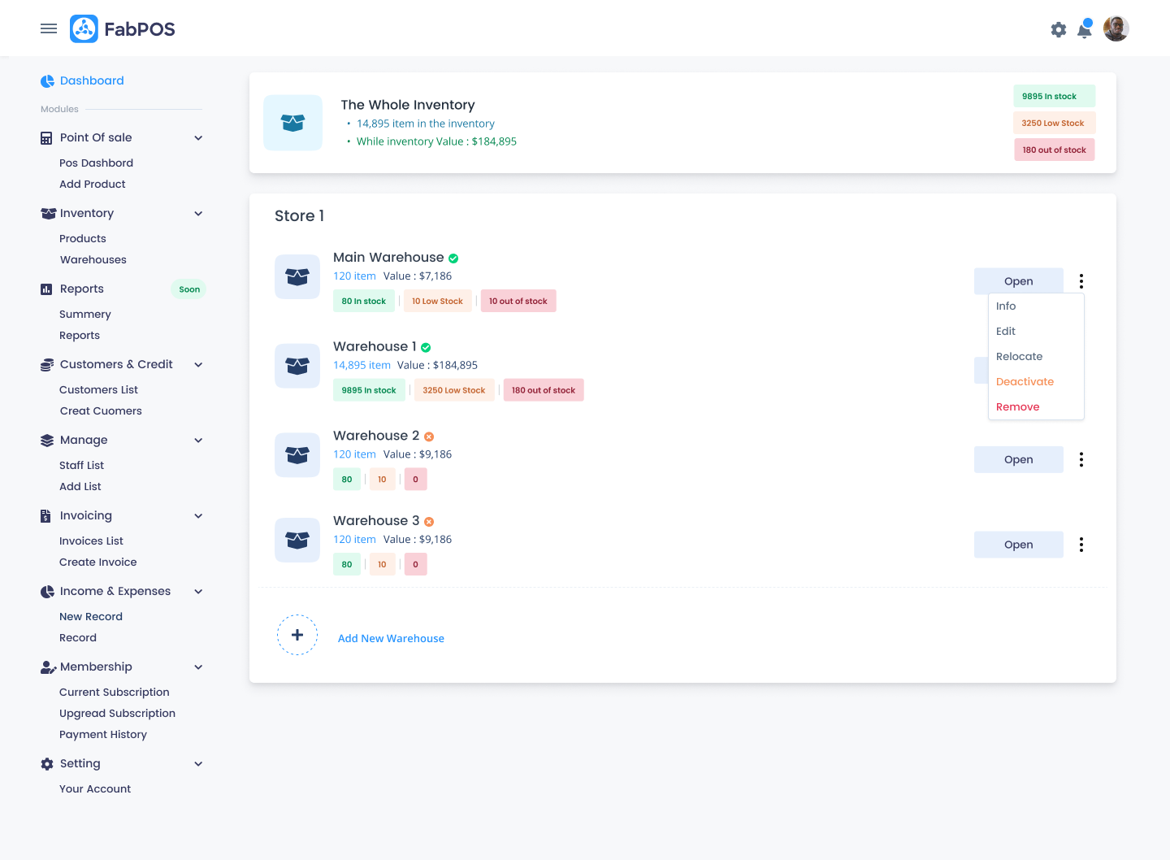
Task: Collapse the Inventory section chevron
Action: pyautogui.click(x=198, y=214)
